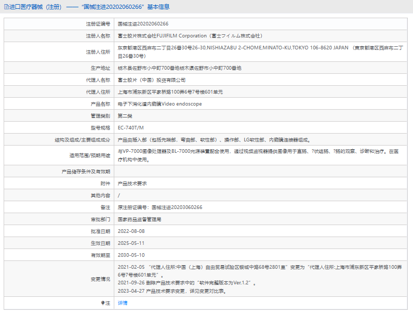
Task: Click the 批准日期 label
Action: (x=100, y=231)
